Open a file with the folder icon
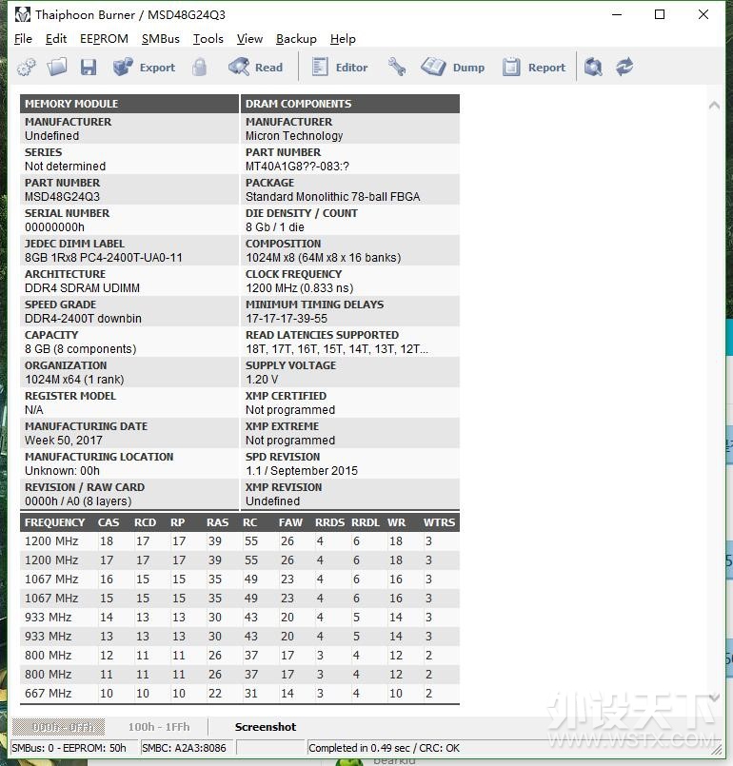The height and width of the screenshot is (766, 733). [x=57, y=67]
